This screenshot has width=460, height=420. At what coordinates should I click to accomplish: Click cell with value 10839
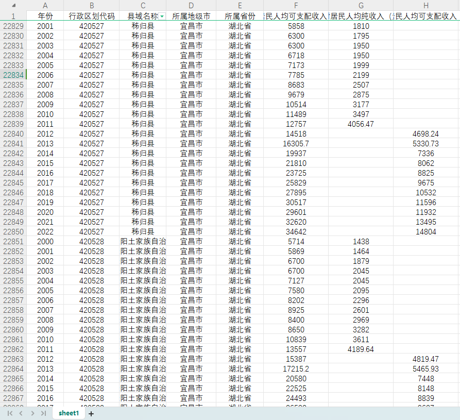[x=296, y=340]
